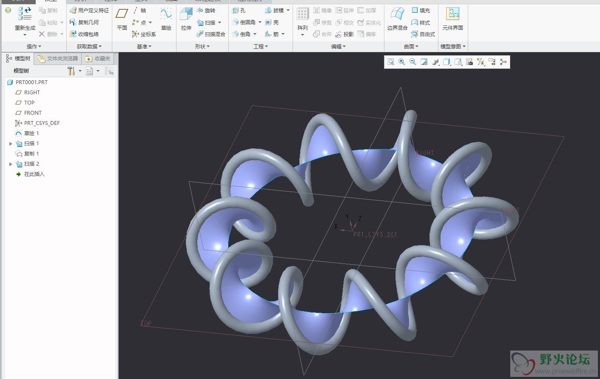Select the FRONT datum plane tree item

28,113
